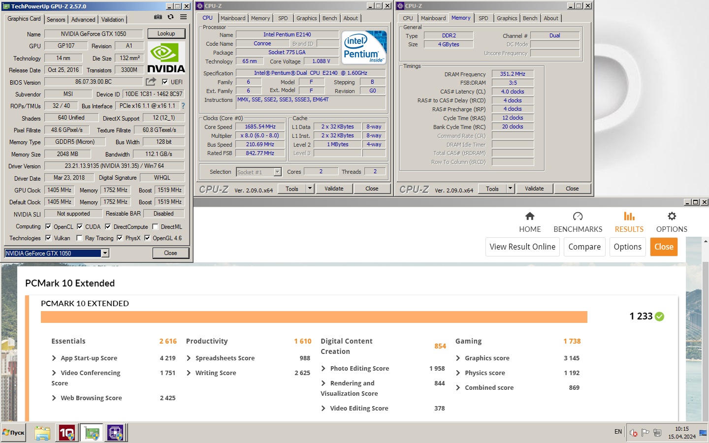Screen dimensions: 709x443
Task: Open Tools dropdown arrow in Memory tab window
Action: tap(510, 188)
